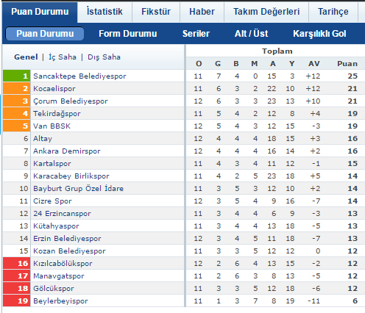365x313 pixels.
Task: View the Karacabey Birlikspor team page
Action: [71, 176]
